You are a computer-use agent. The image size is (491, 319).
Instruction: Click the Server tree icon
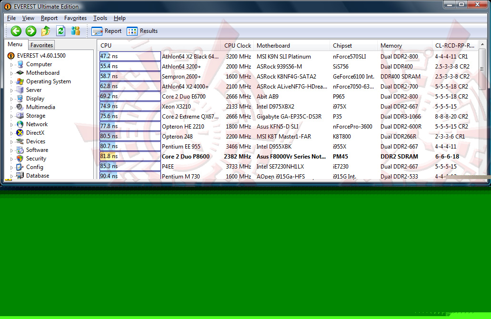click(20, 90)
